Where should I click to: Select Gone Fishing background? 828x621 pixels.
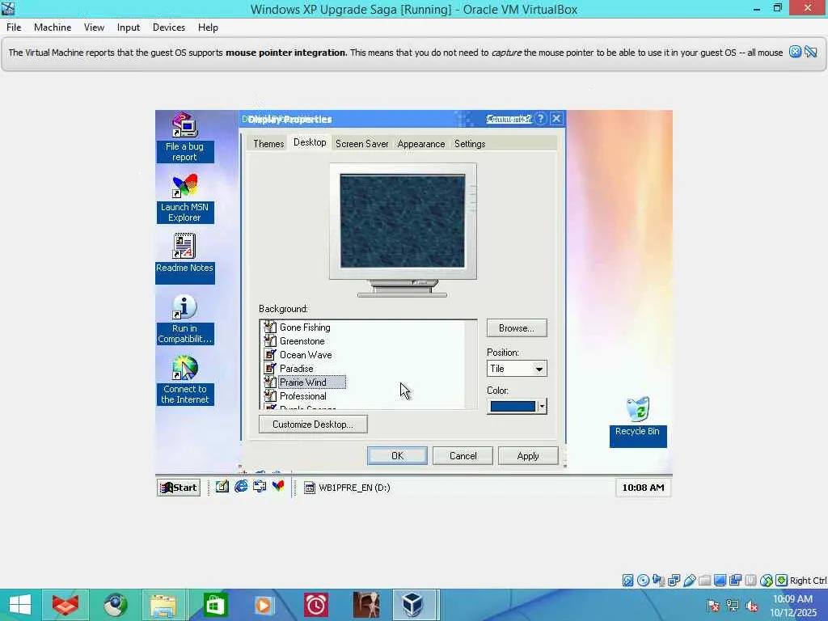pyautogui.click(x=305, y=327)
